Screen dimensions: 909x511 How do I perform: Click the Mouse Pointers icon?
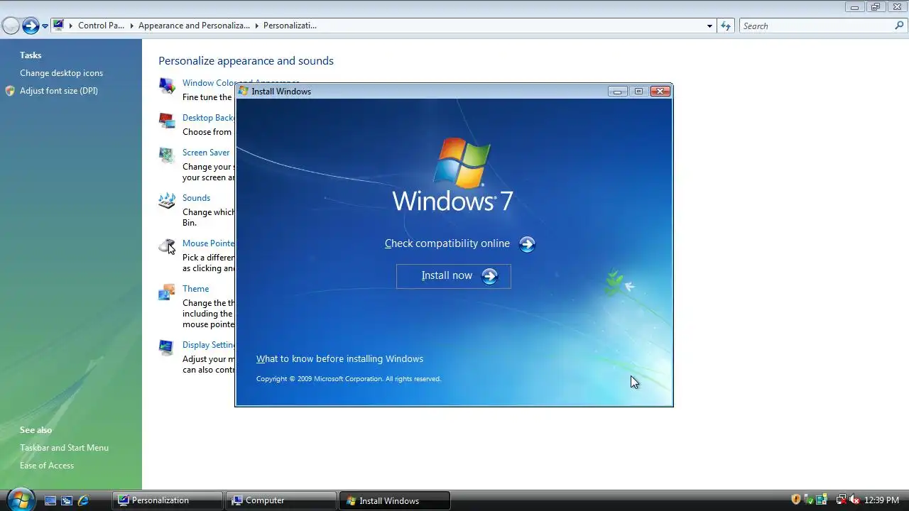pos(167,246)
